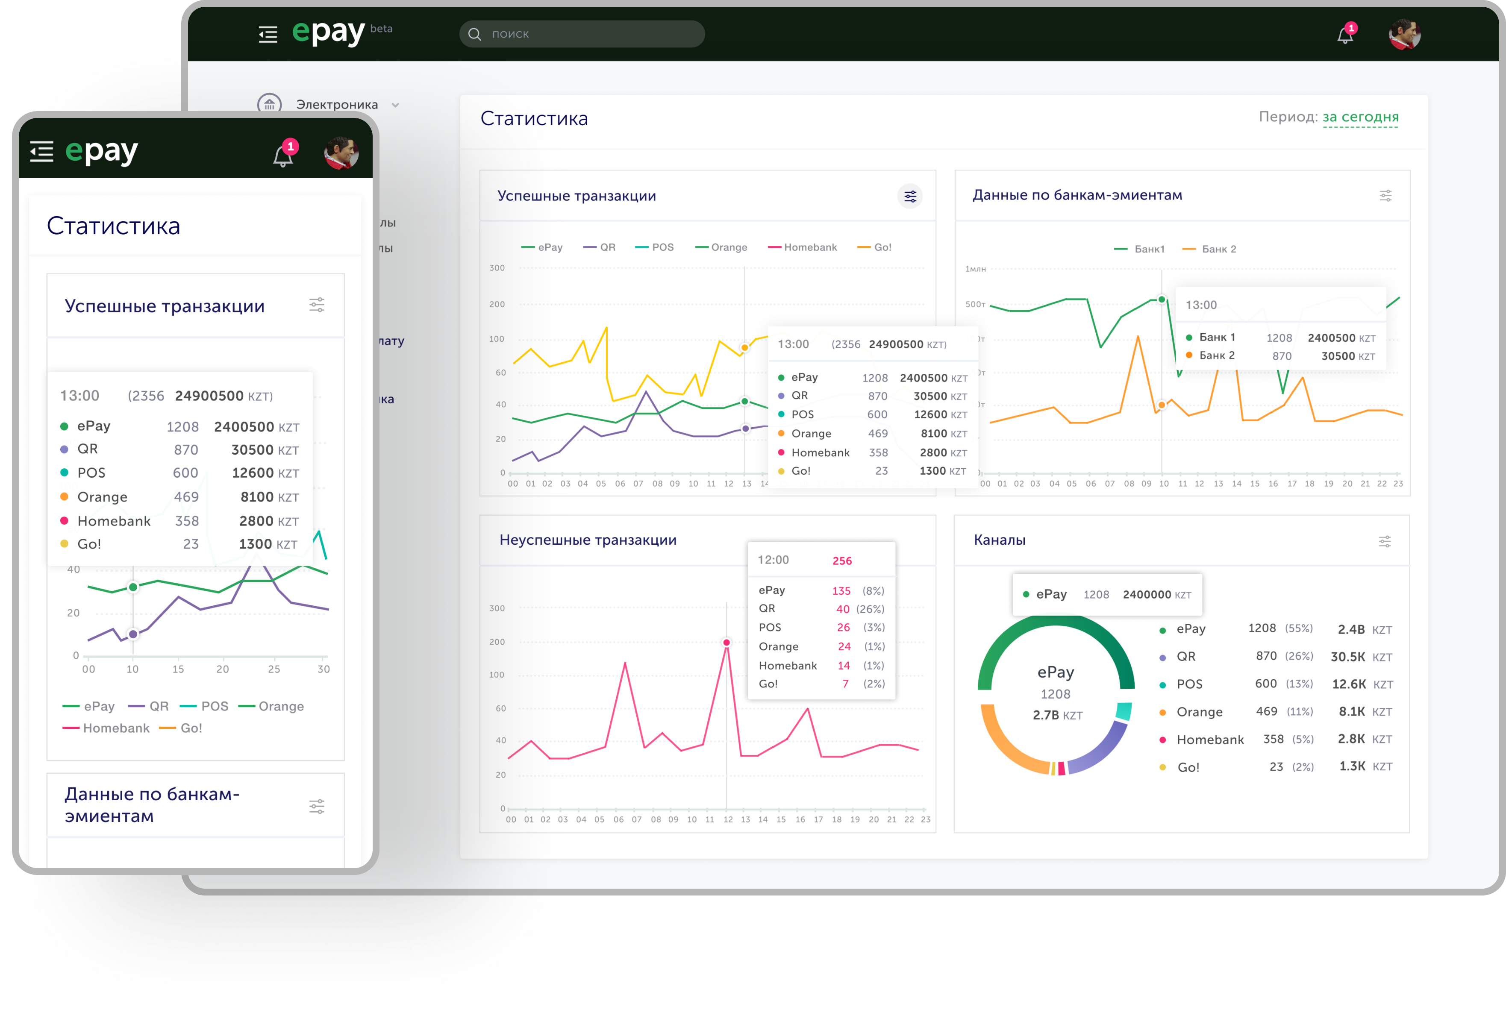Image resolution: width=1506 pixels, height=1010 pixels.
Task: Select QR row in Каналы list
Action: (1276, 657)
